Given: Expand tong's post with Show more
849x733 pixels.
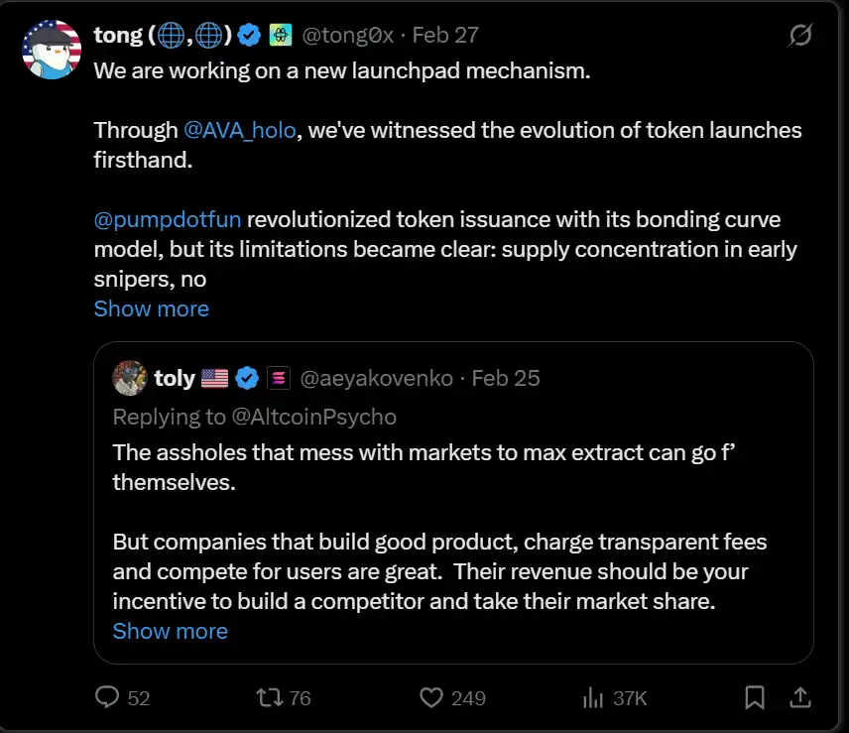Looking at the screenshot, I should coord(152,308).
